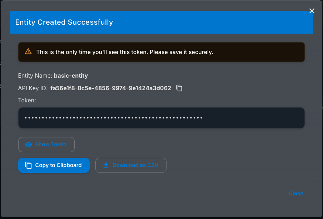The image size is (323, 219).
Task: Reveal the hidden token with Show Token
Action: click(x=46, y=145)
